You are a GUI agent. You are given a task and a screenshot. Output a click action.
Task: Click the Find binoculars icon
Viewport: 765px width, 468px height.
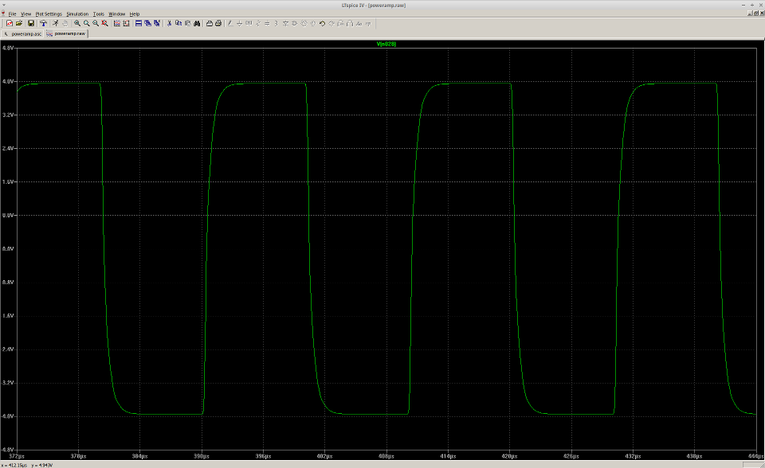coord(197,23)
